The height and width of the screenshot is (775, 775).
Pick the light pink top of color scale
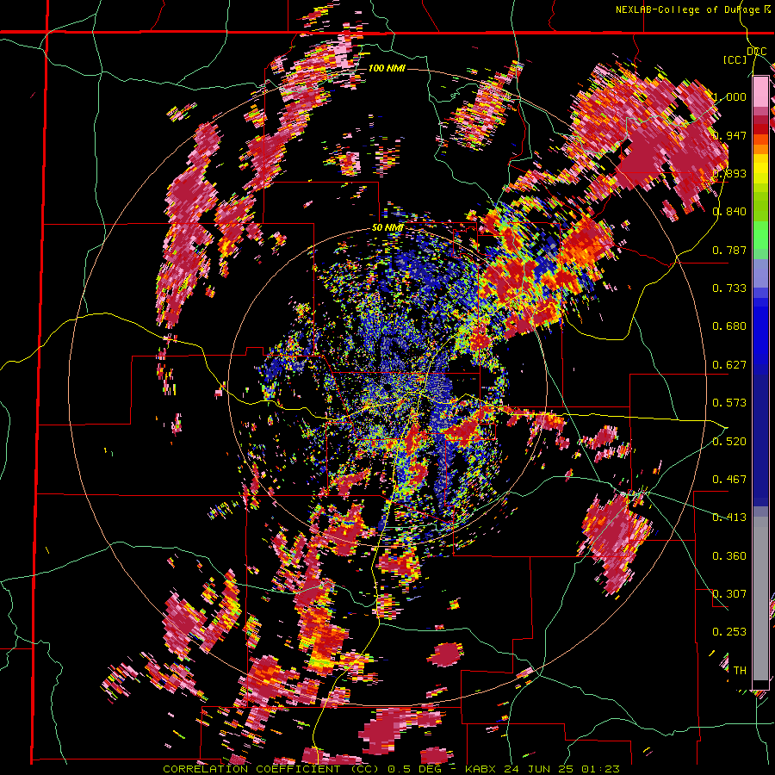(x=760, y=91)
